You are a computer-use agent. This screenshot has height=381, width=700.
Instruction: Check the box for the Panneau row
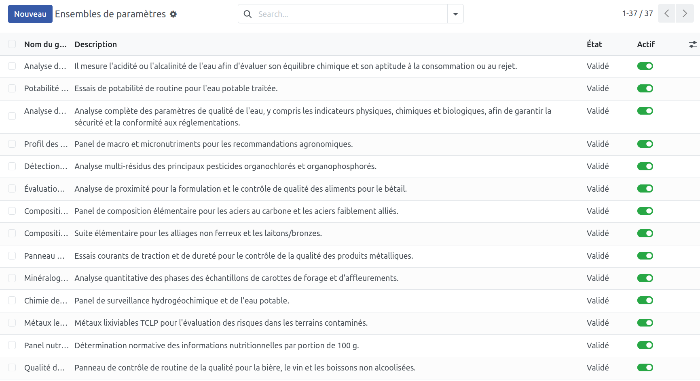tap(12, 256)
